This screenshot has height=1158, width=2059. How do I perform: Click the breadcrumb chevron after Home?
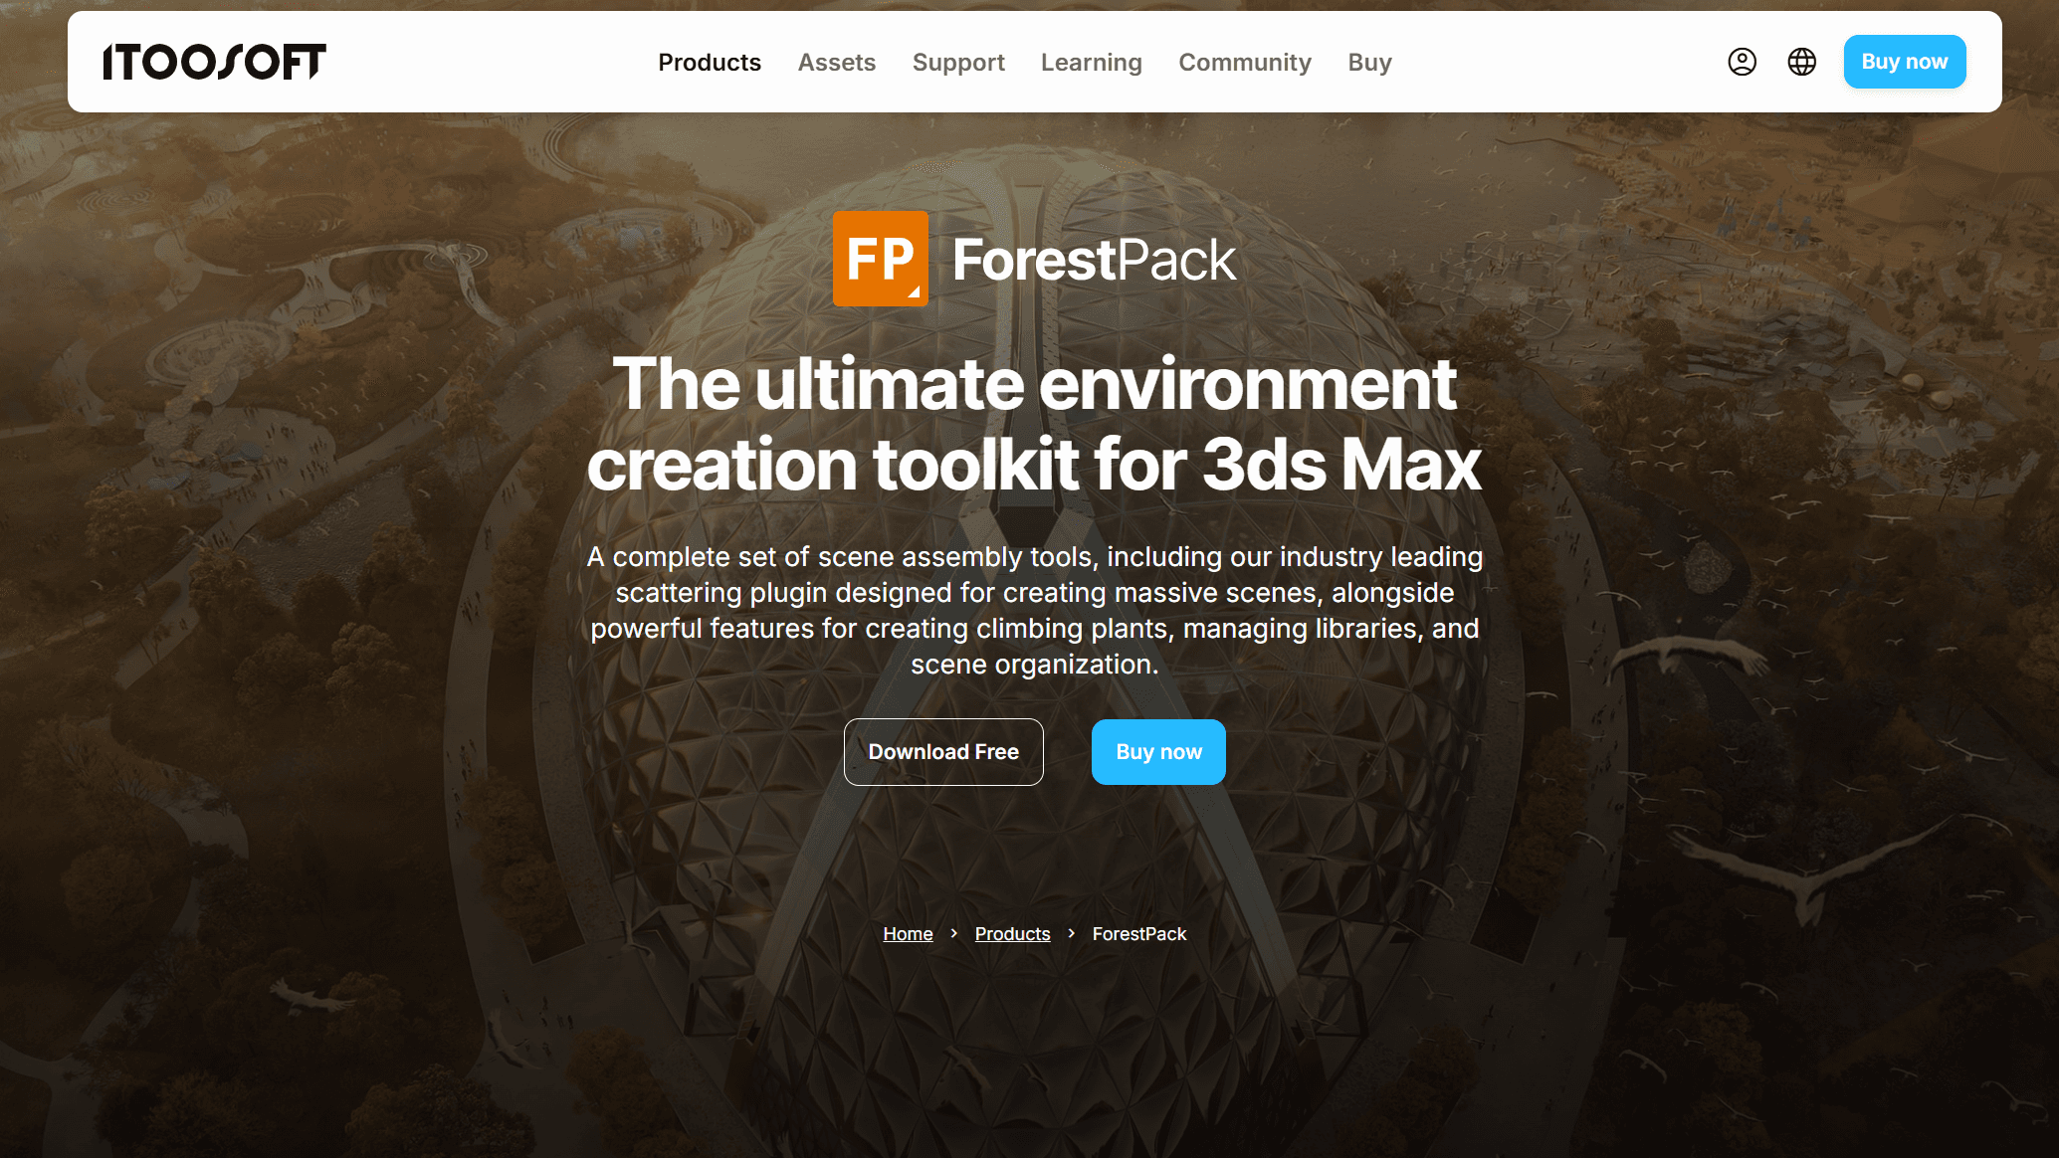[953, 933]
